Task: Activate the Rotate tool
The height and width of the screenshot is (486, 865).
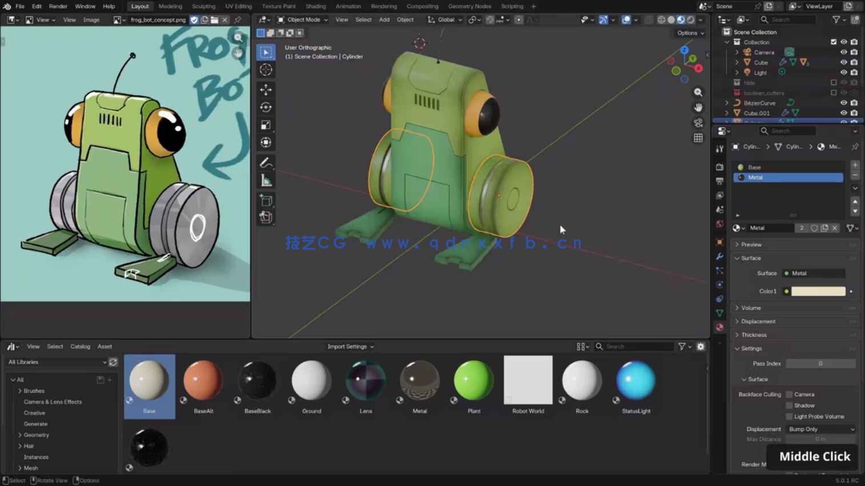Action: [x=266, y=107]
